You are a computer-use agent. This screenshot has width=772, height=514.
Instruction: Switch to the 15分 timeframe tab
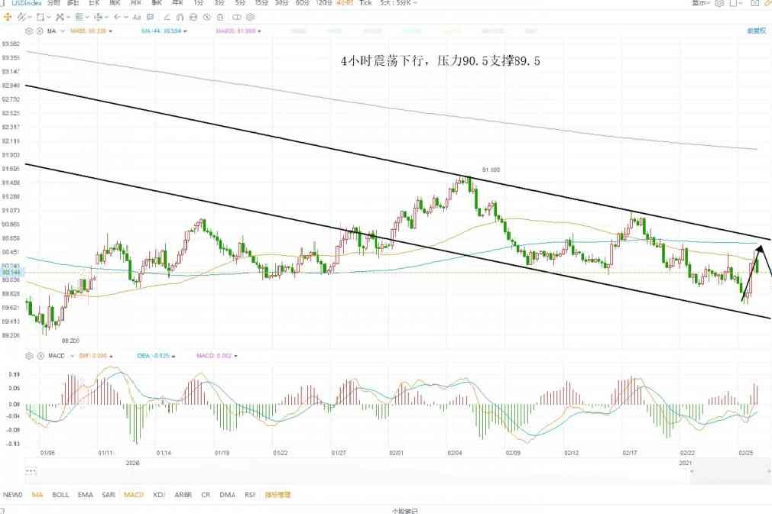click(x=261, y=3)
